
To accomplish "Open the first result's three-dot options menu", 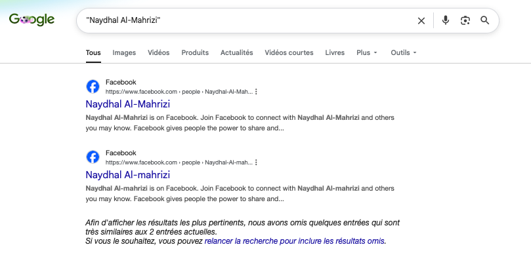I will 257,92.
